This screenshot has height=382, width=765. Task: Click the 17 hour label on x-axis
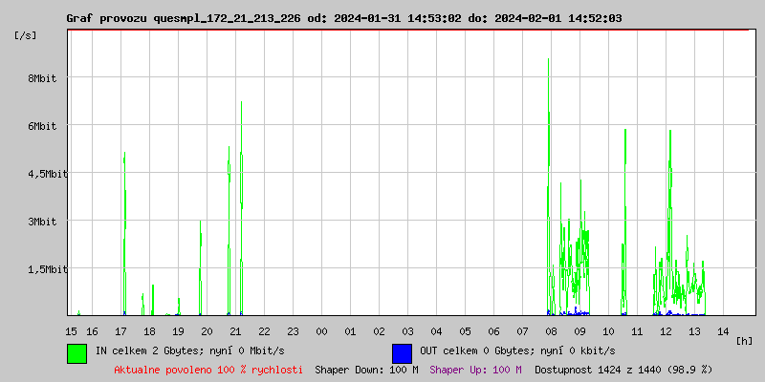click(121, 331)
